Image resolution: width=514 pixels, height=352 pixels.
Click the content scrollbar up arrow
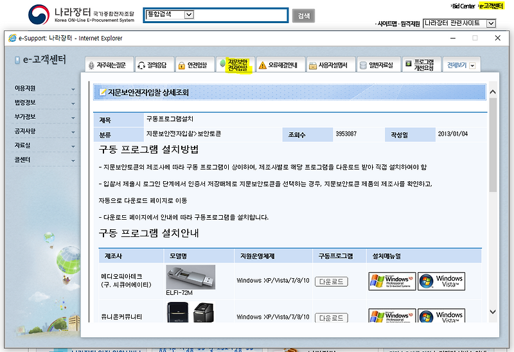pos(493,92)
